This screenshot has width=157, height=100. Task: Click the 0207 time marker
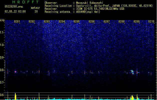click(107, 21)
